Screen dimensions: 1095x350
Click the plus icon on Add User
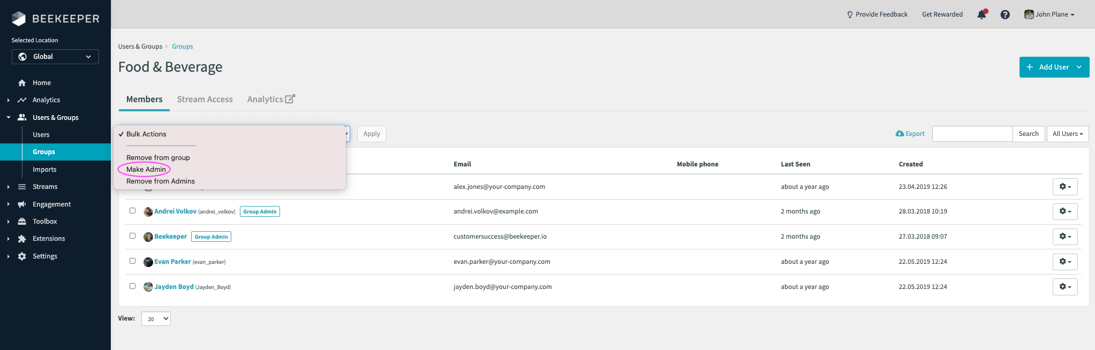coord(1030,67)
